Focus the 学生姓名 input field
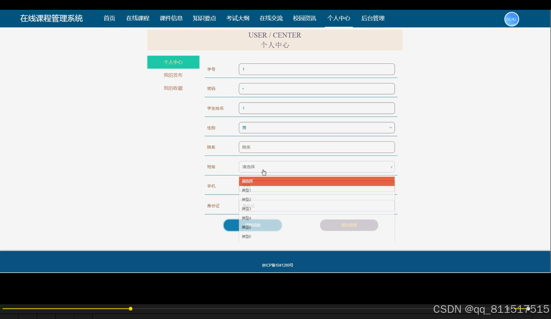This screenshot has width=551, height=319. [x=317, y=108]
